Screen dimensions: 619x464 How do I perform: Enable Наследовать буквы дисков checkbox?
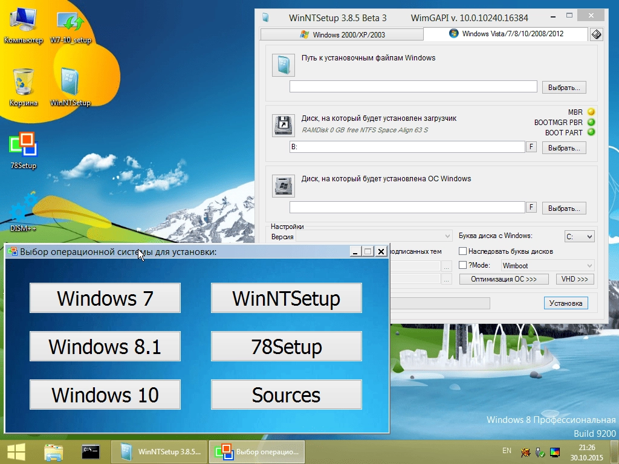462,251
